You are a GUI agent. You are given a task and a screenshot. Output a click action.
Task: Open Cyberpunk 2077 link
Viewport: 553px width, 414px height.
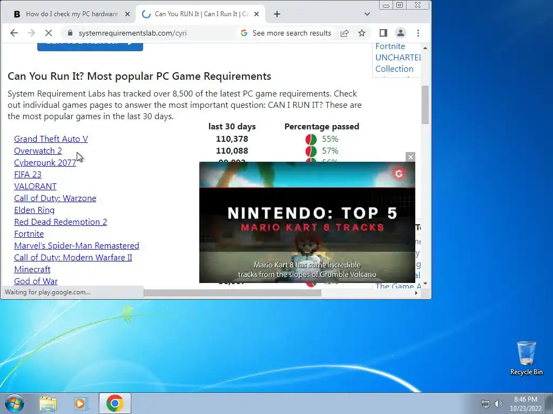click(45, 163)
